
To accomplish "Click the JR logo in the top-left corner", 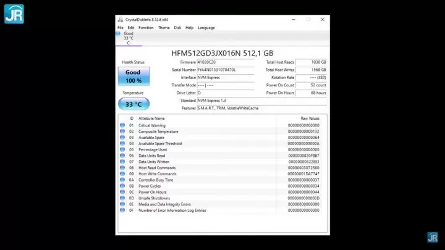I will tap(13, 13).
